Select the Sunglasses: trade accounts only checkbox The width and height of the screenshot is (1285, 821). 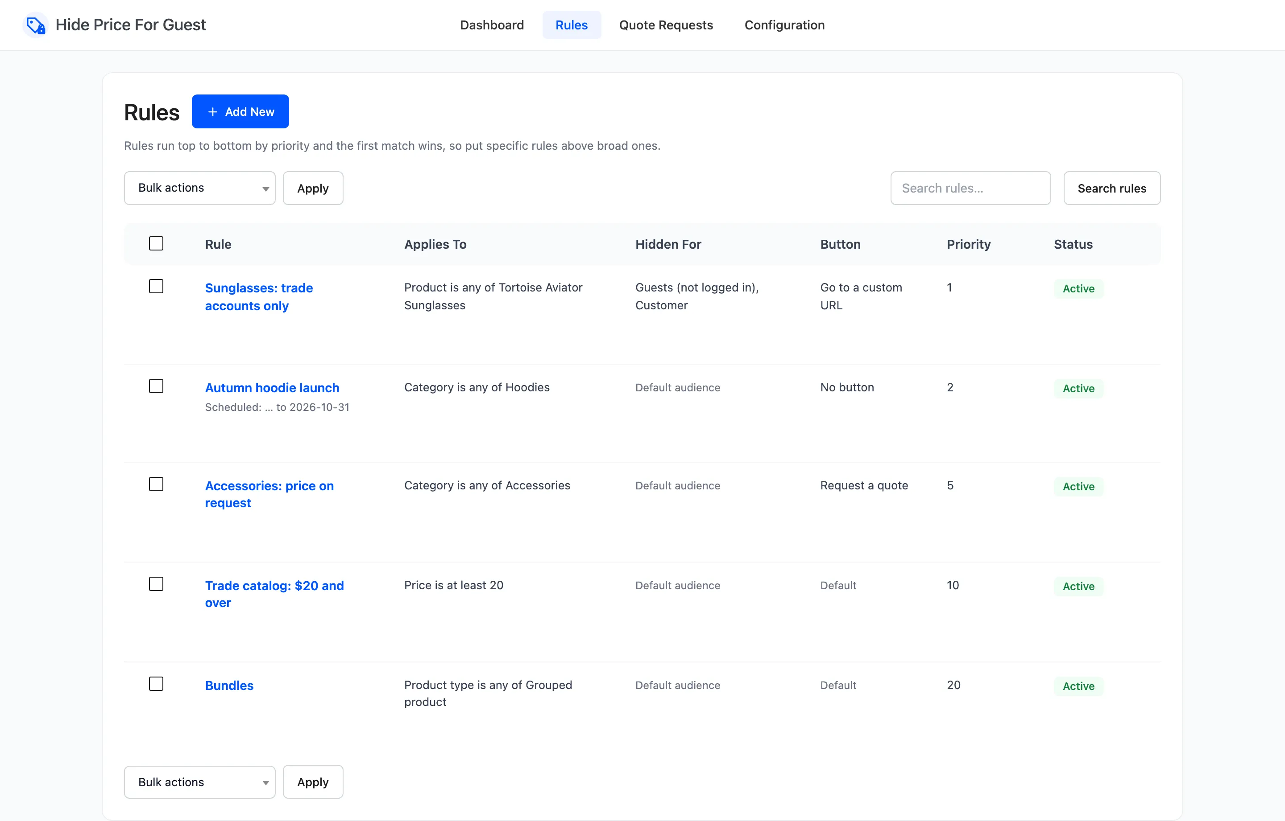click(156, 286)
